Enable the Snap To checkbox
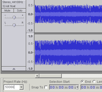This screenshot has height=92, width=102. (46, 87)
